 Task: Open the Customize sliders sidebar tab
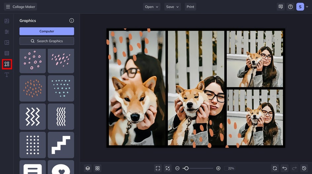(7, 32)
